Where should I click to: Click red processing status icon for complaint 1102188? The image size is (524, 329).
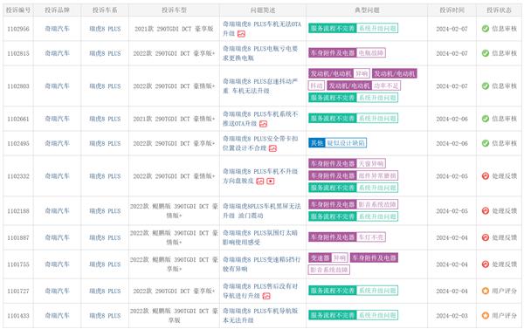pyautogui.click(x=486, y=211)
